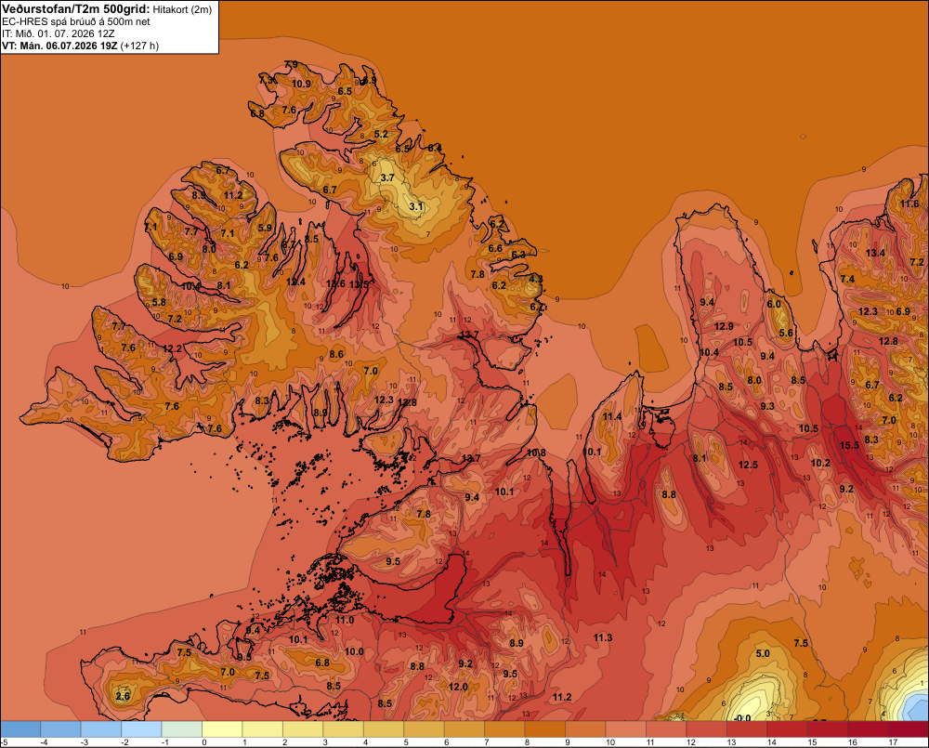Click the 10.9 temperature value

click(x=301, y=84)
